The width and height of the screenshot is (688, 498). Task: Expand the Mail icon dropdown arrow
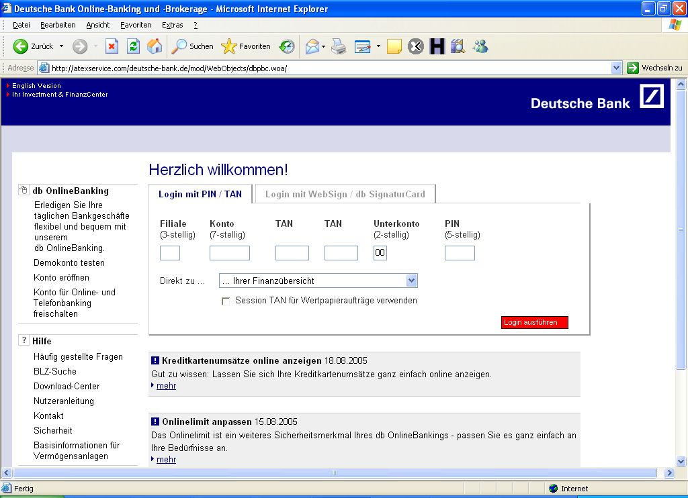tap(323, 46)
